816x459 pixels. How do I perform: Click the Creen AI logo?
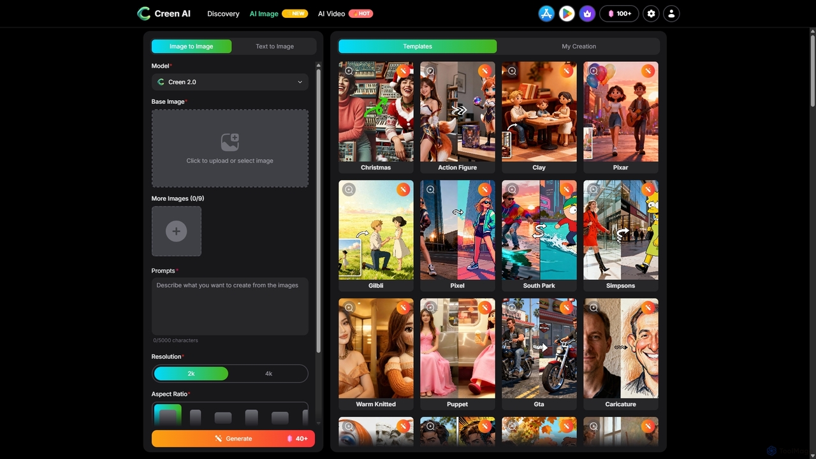[164, 13]
